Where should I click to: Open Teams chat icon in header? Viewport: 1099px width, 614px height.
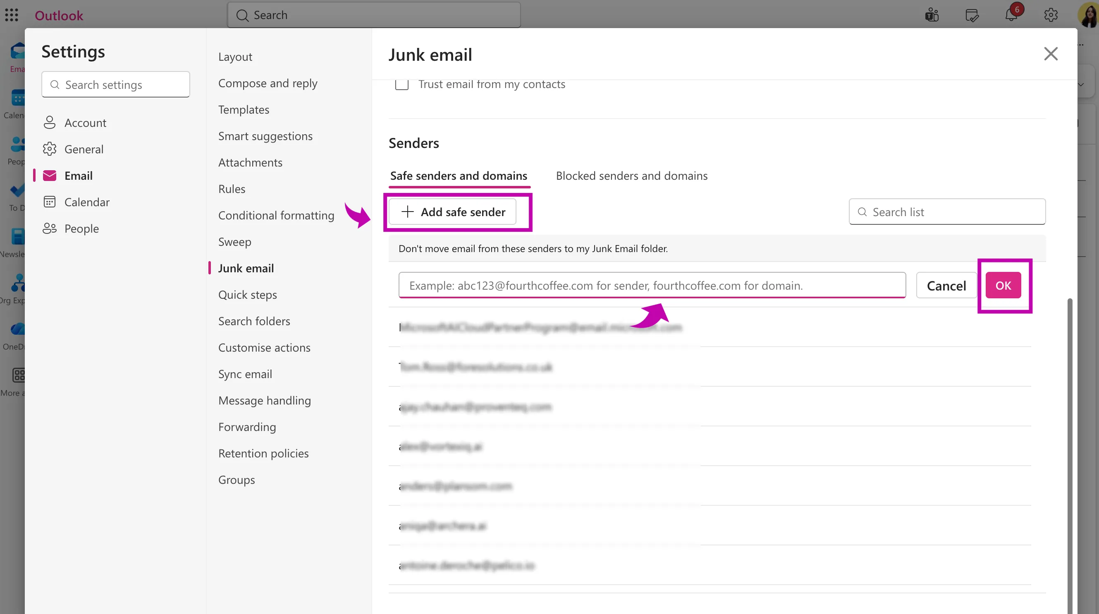pyautogui.click(x=932, y=15)
